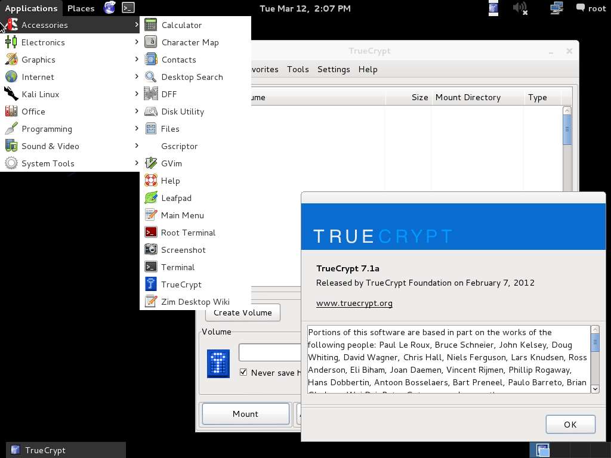Expand the System Tools category
Viewport: 611px width, 458px height.
(x=48, y=163)
